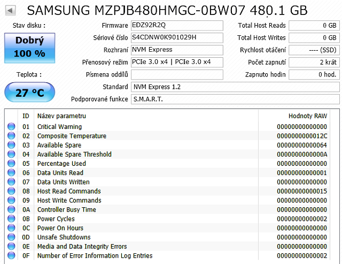The height and width of the screenshot is (264, 342).
Task: Select the Composite Temperature parameter name
Action: (72, 136)
